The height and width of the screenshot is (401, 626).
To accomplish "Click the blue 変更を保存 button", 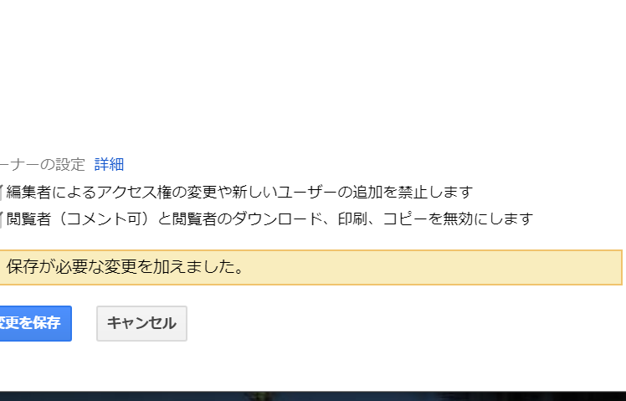I will 35,323.
